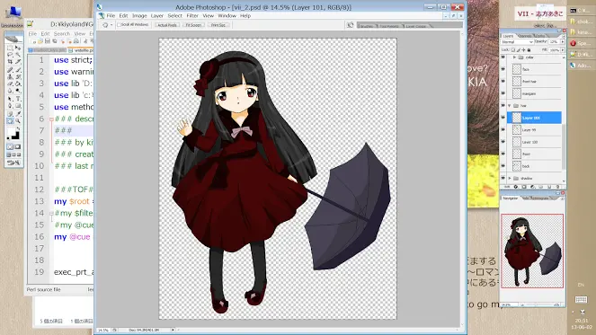Click Print Size button
596x335 pixels.
coord(218,25)
